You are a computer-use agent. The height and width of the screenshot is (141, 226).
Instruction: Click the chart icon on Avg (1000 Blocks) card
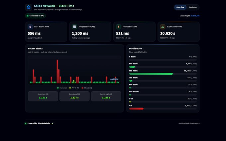click(74, 27)
